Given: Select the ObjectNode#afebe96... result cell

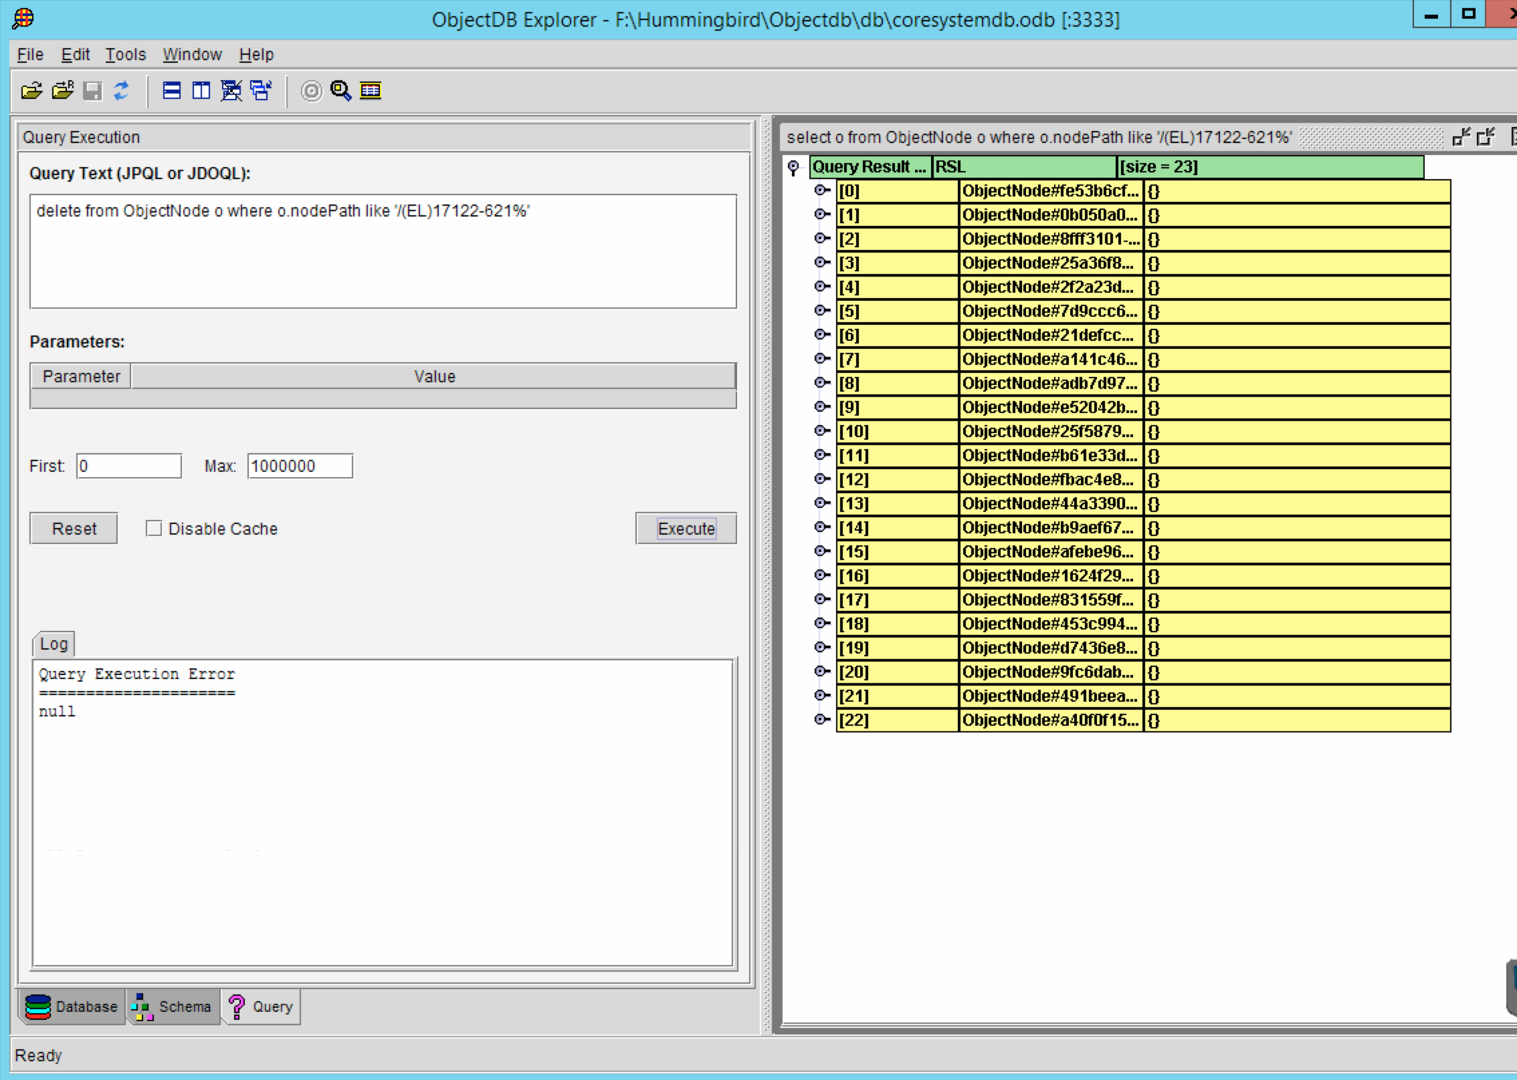Looking at the screenshot, I should 1051,552.
